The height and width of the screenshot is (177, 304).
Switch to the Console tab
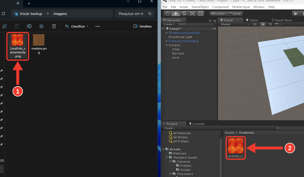click(197, 124)
